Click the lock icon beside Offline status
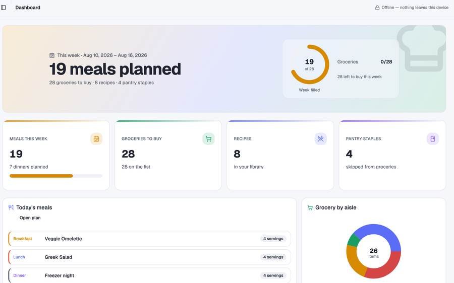Image resolution: width=454 pixels, height=283 pixels. (377, 8)
